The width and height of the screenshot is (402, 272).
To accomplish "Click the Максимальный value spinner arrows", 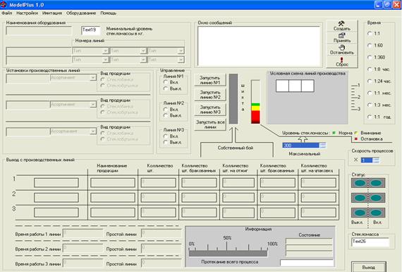I will tap(323, 146).
